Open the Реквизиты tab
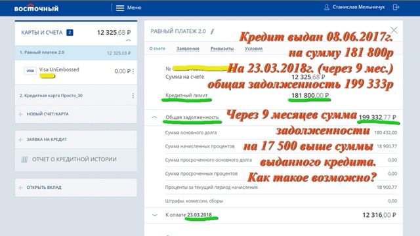420x236 pixels. point(222,49)
